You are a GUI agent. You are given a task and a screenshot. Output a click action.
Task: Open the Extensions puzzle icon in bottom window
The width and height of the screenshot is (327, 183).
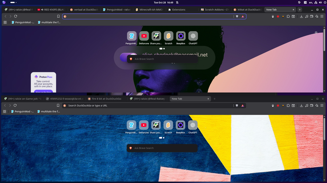click(x=288, y=106)
